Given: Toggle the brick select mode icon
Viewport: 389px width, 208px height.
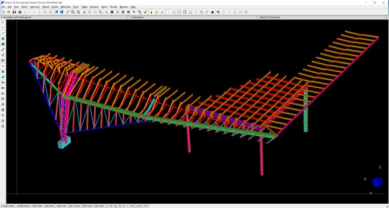Looking at the screenshot, I should pyautogui.click(x=185, y=12).
